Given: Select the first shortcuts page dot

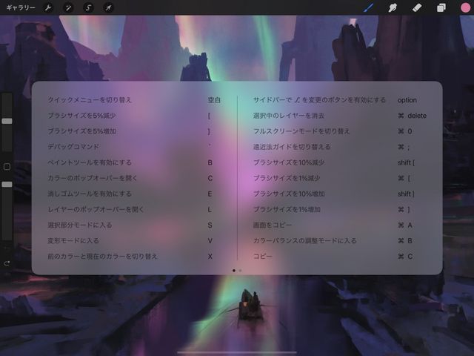Looking at the screenshot, I should (234, 271).
